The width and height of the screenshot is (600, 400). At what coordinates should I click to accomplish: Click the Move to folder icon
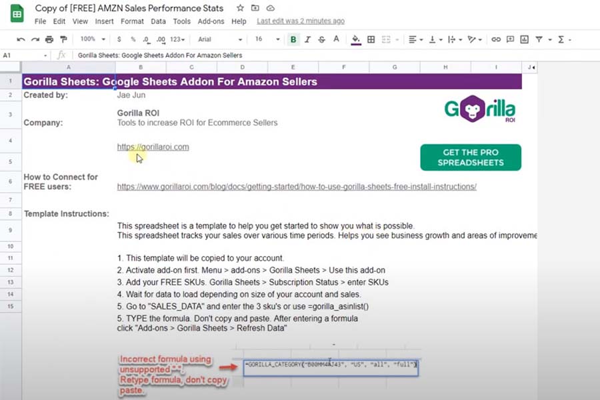tap(255, 8)
